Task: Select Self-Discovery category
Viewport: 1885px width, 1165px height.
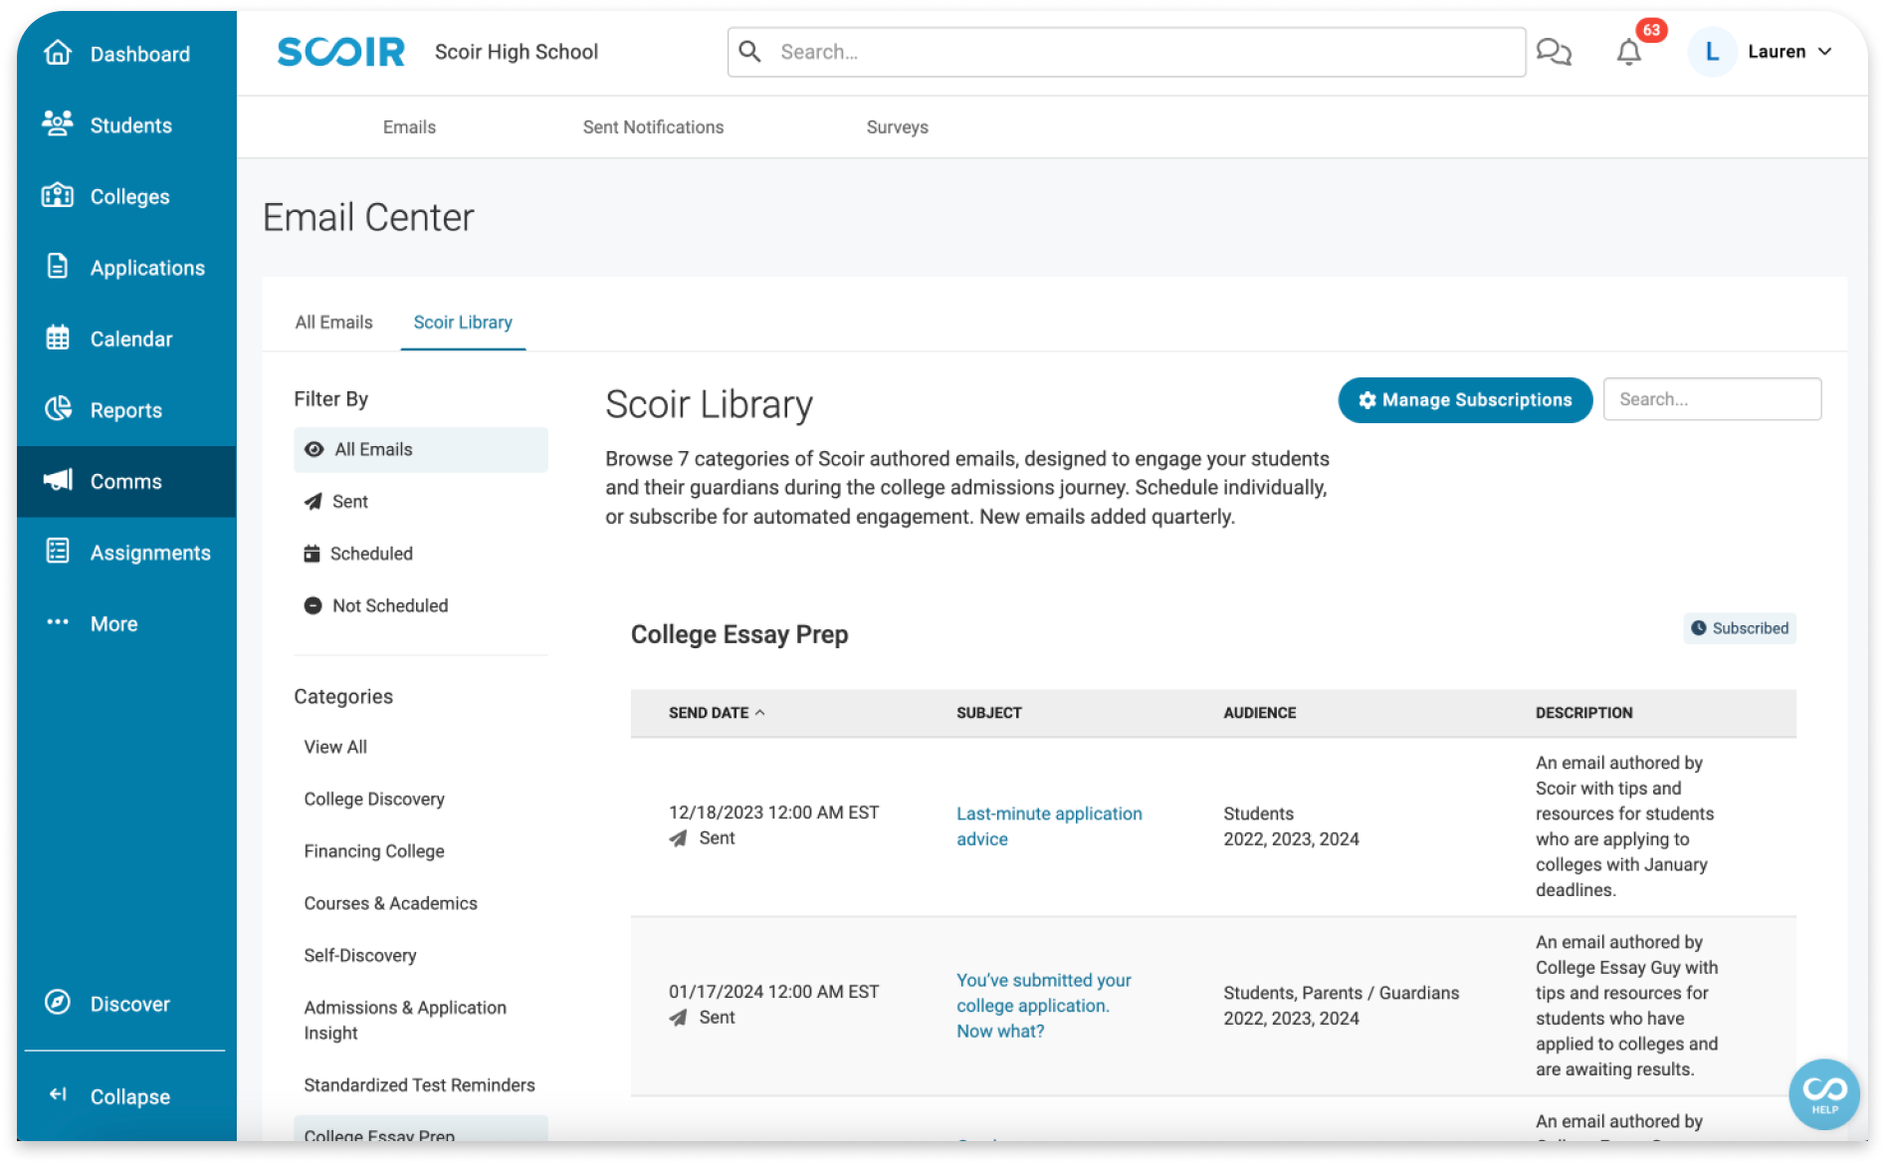Action: point(360,955)
